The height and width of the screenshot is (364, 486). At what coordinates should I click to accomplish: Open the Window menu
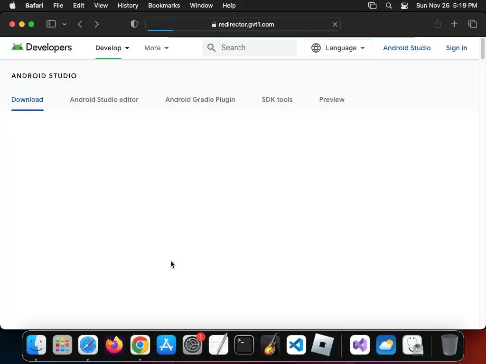tap(201, 6)
